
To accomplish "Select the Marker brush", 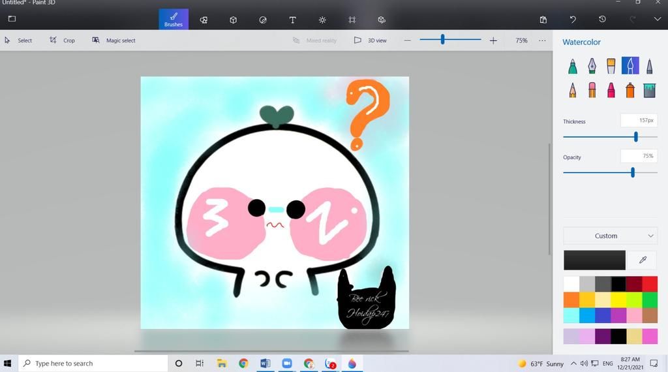I will [573, 66].
